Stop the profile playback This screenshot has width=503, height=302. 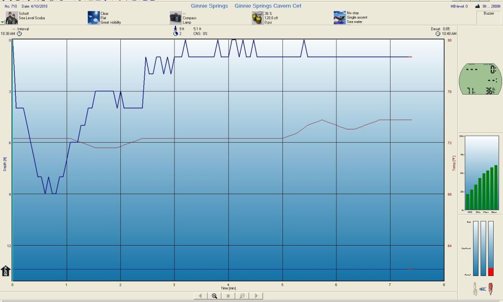tap(228, 296)
